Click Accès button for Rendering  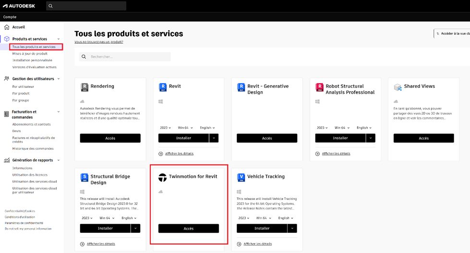(x=110, y=138)
